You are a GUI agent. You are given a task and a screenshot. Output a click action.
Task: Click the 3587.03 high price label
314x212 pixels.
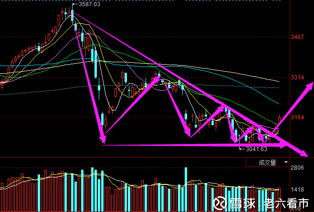(x=89, y=4)
